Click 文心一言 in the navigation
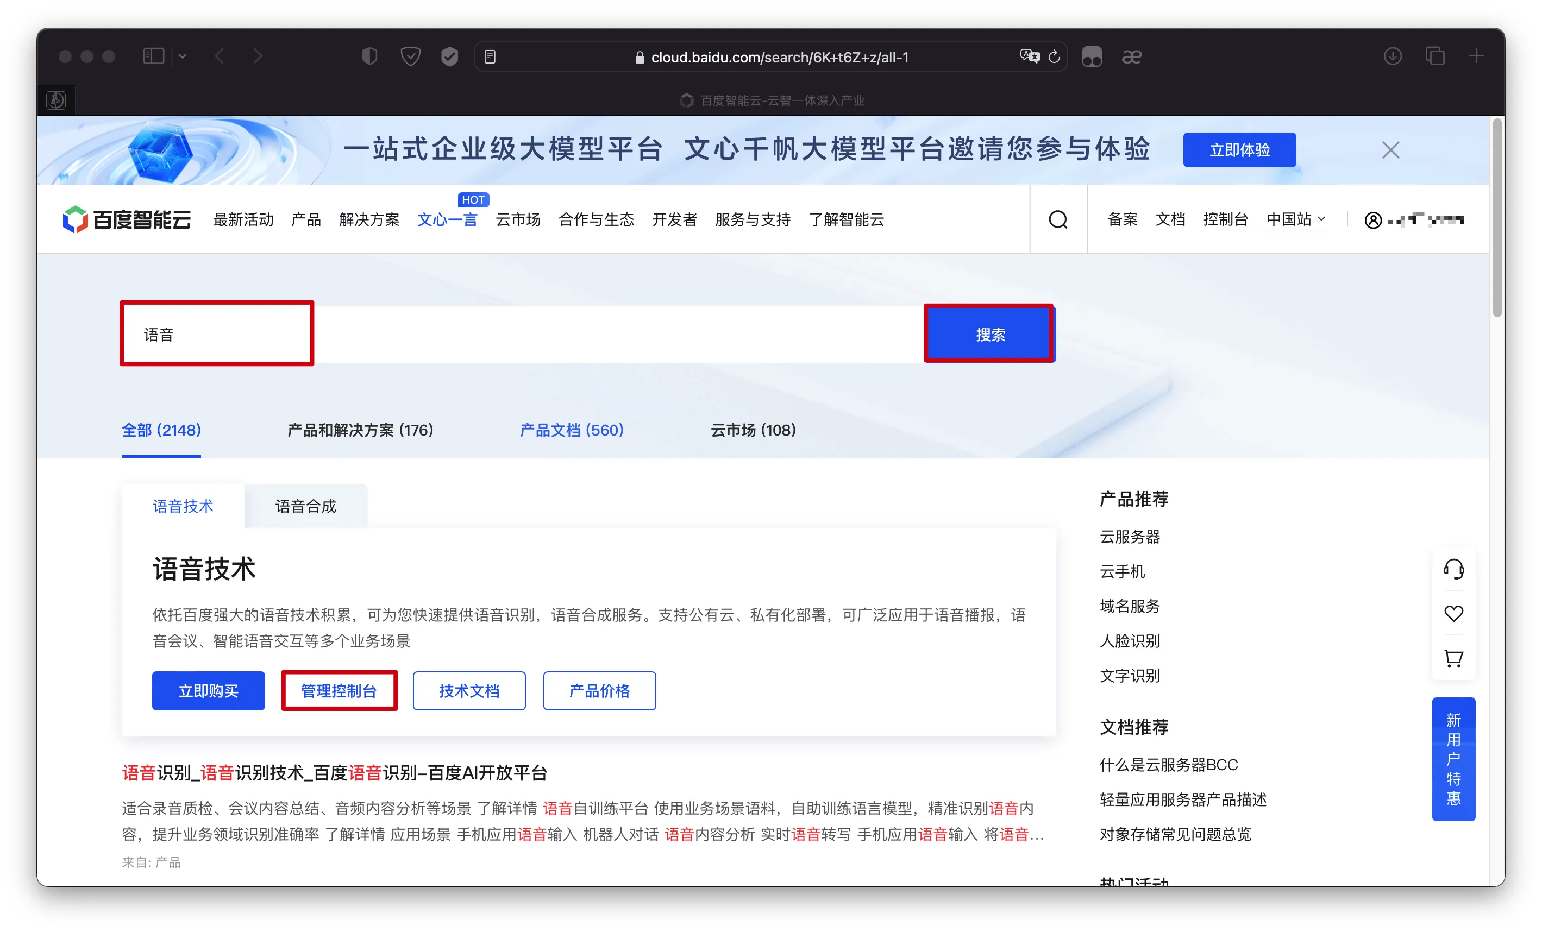This screenshot has width=1542, height=932. 448,219
